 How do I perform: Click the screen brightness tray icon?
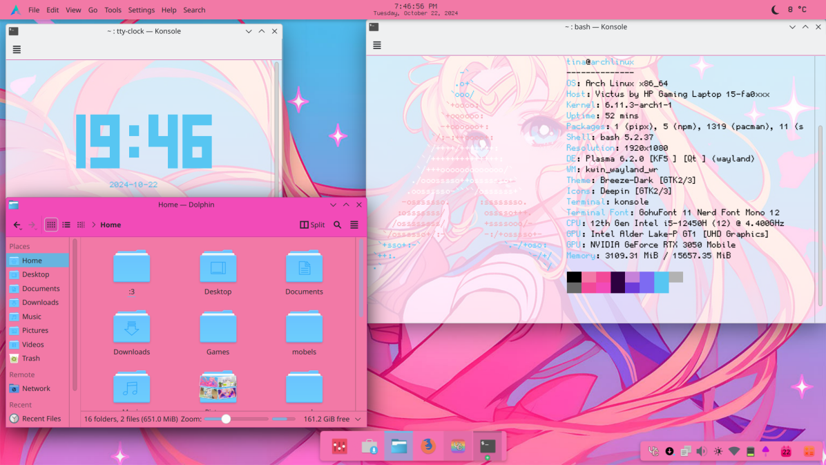pos(718,451)
